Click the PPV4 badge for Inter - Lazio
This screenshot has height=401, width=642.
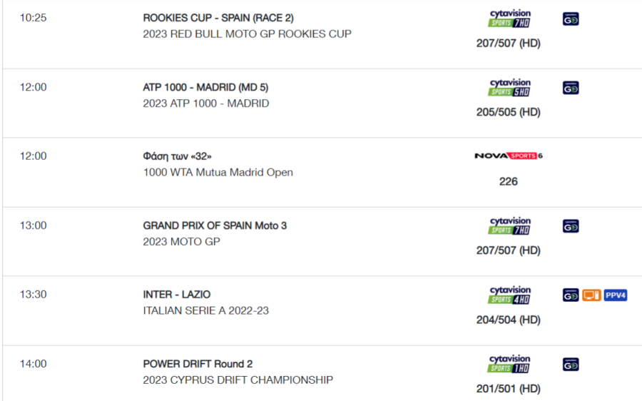tap(616, 295)
